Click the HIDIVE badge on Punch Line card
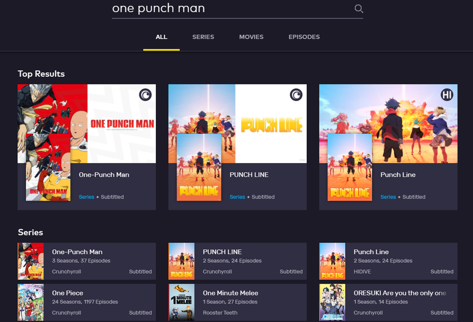This screenshot has height=322, width=473. coord(447,95)
